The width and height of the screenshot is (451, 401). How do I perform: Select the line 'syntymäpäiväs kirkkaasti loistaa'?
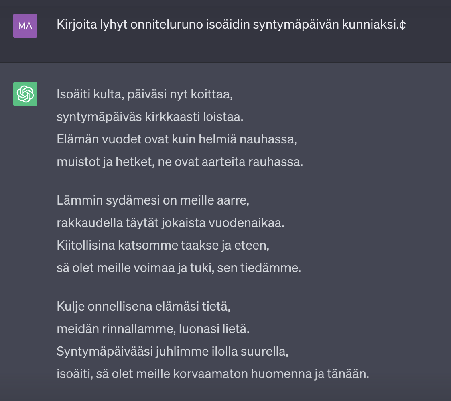[150, 117]
